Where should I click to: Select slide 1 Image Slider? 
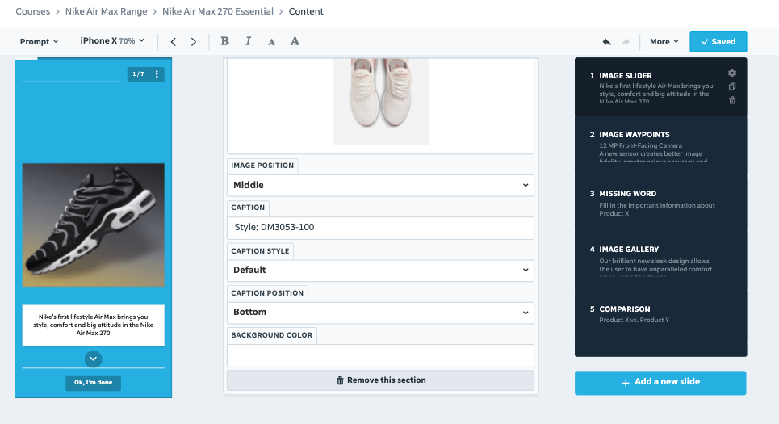tap(660, 87)
